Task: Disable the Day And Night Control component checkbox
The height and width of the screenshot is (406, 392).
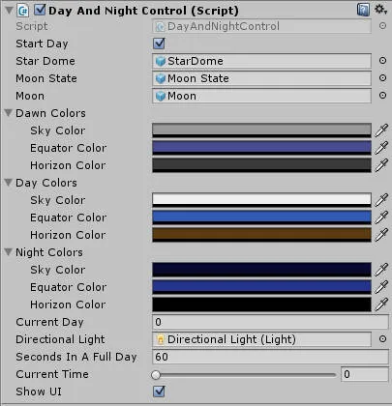Action: (40, 10)
